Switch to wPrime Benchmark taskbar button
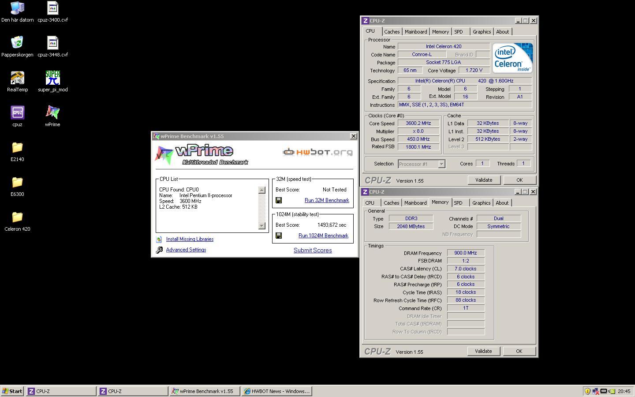This screenshot has width=635, height=397. point(205,391)
